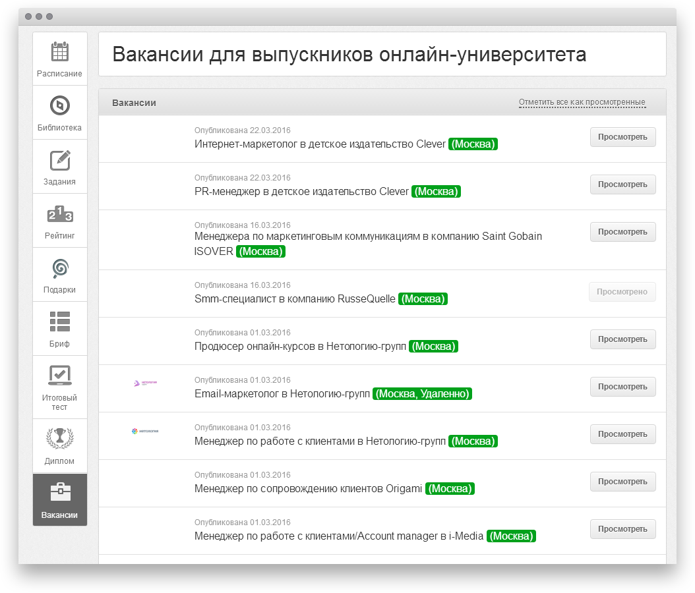This screenshot has height=593, width=695.
Task: Mark all vacancies as viewed link
Action: coord(582,102)
